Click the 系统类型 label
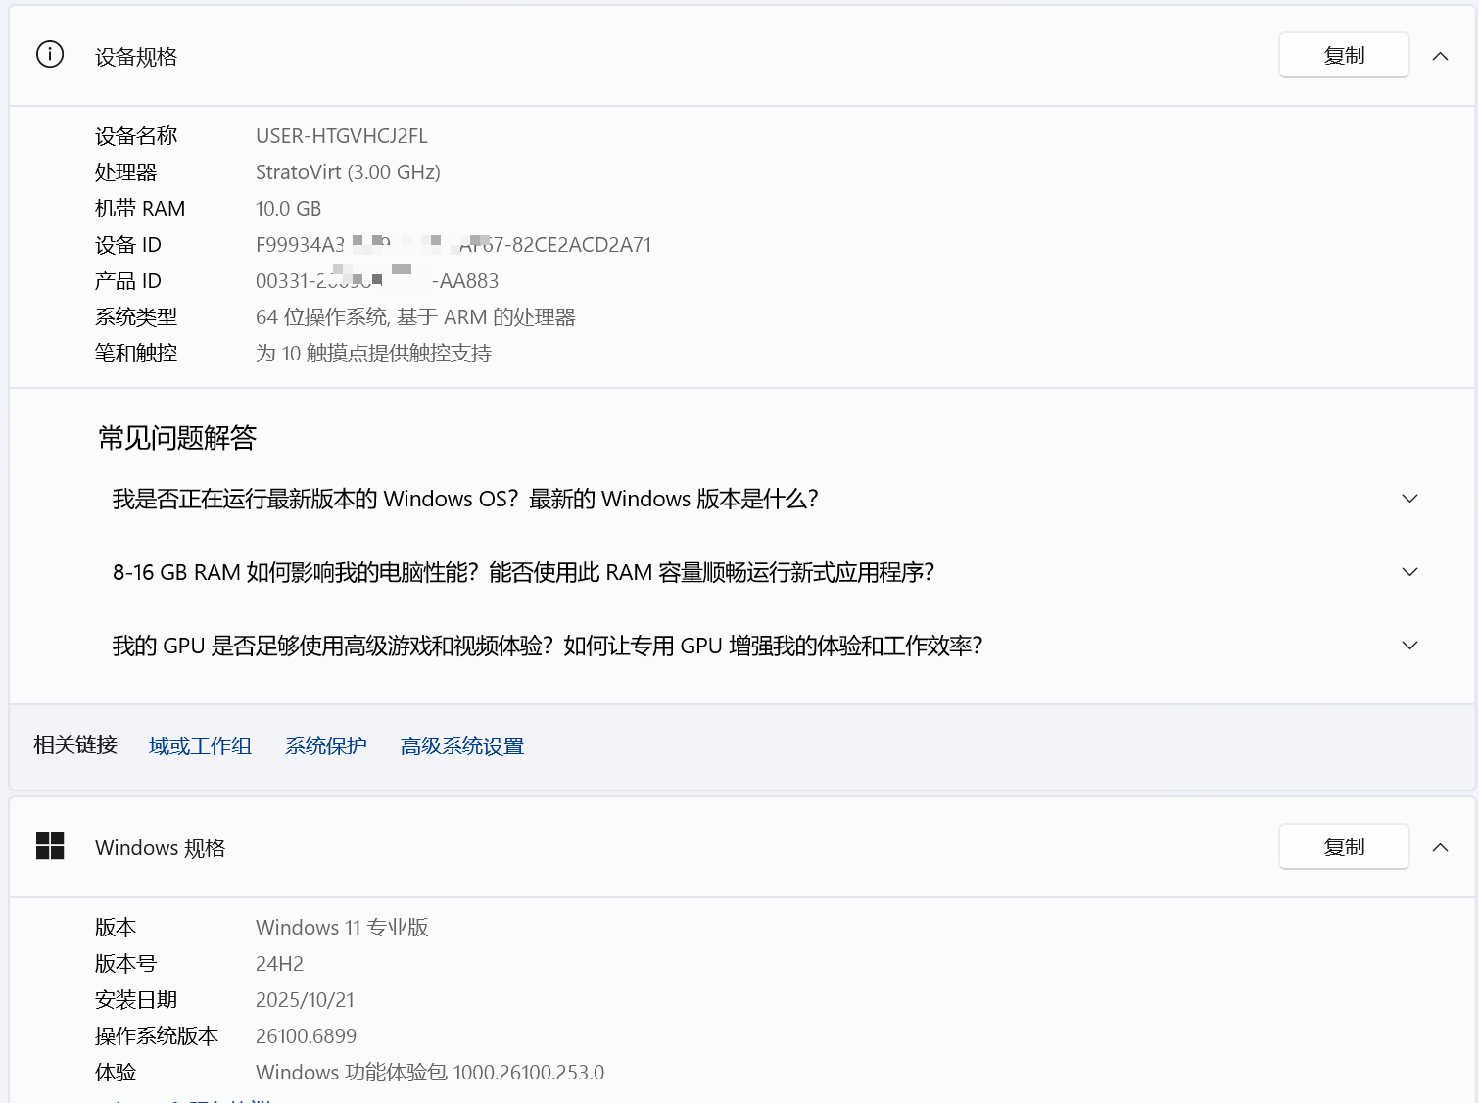The width and height of the screenshot is (1479, 1103). coord(136,317)
